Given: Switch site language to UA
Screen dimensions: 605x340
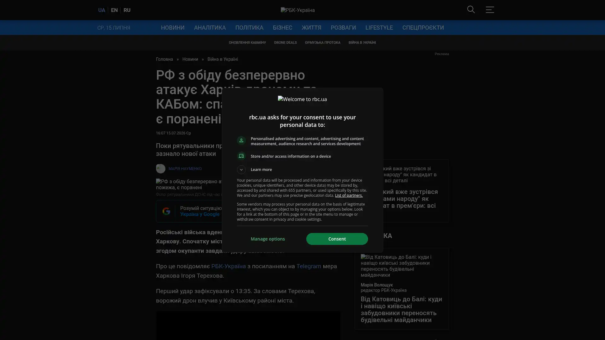Looking at the screenshot, I should click(101, 10).
